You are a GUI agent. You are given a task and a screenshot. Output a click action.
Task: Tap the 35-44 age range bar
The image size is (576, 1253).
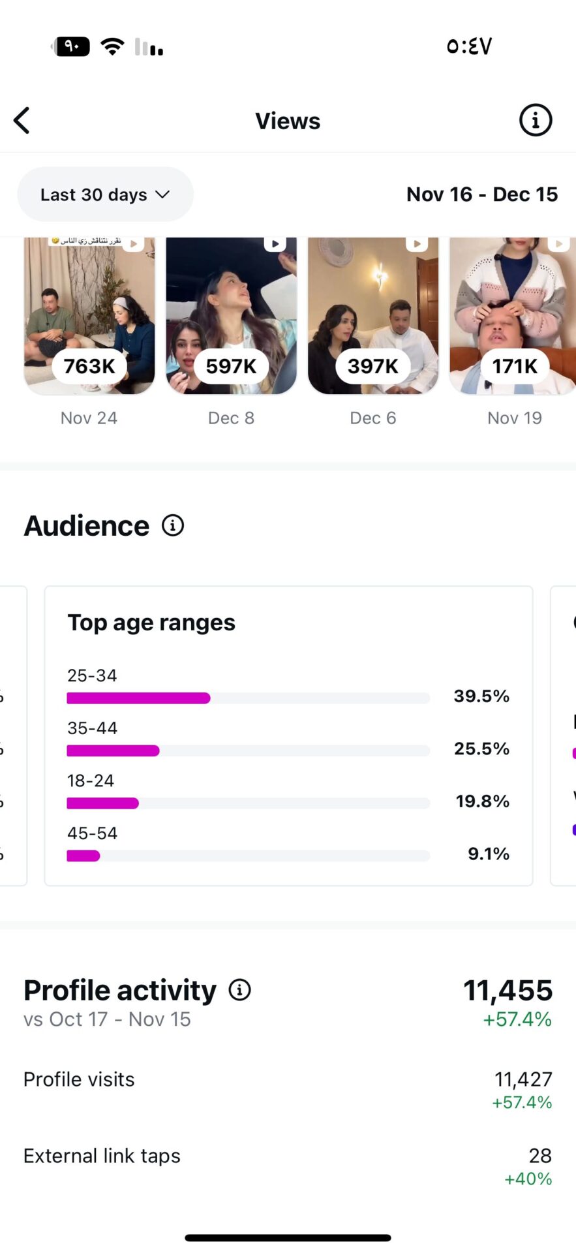[248, 750]
